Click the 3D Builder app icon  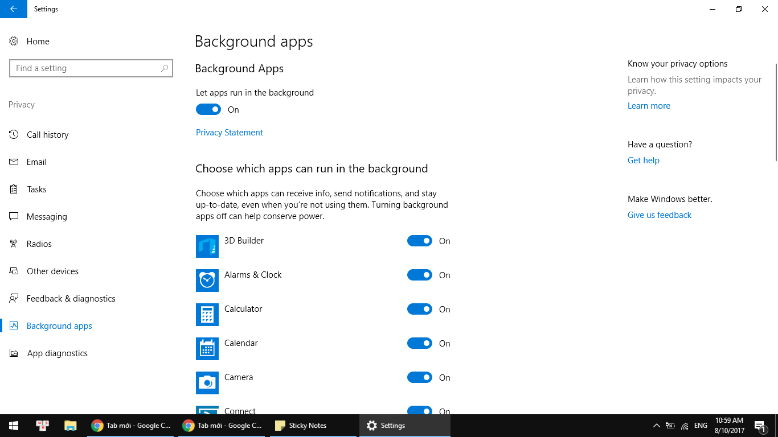(x=207, y=246)
